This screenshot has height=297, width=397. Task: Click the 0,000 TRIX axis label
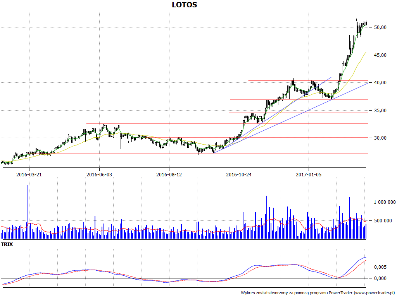point(380,278)
